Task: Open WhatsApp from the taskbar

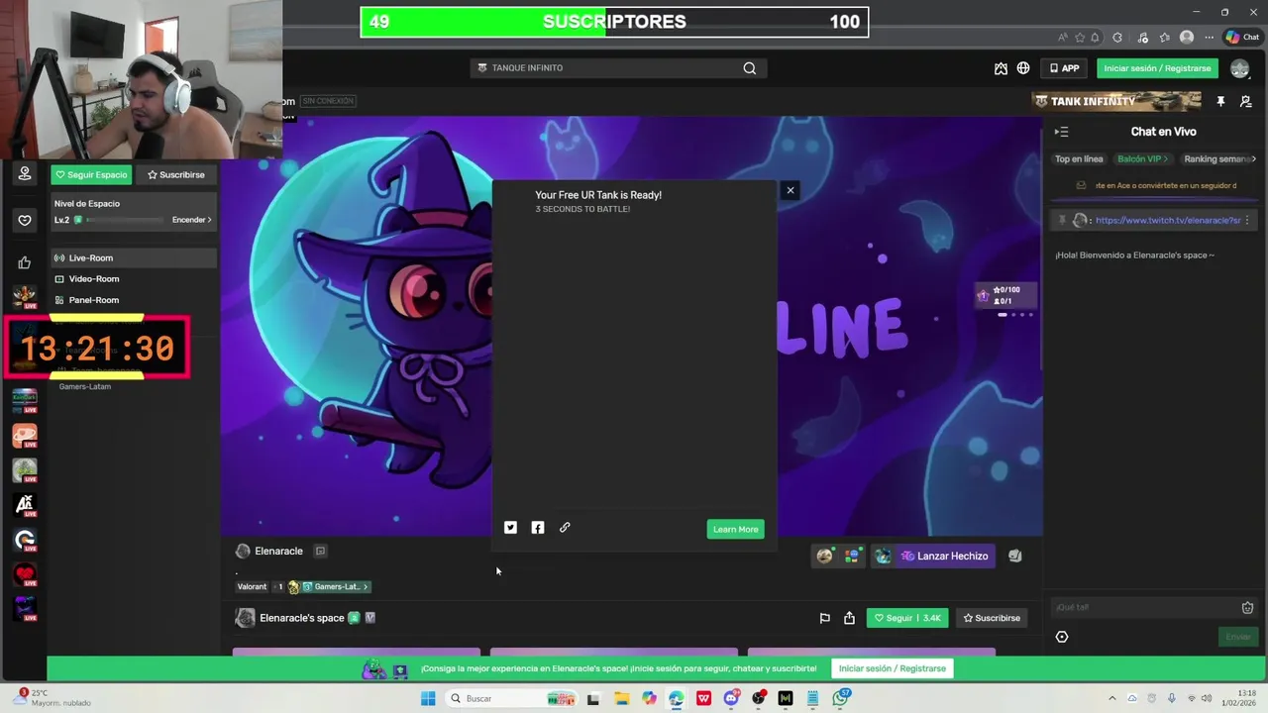Action: (x=841, y=698)
